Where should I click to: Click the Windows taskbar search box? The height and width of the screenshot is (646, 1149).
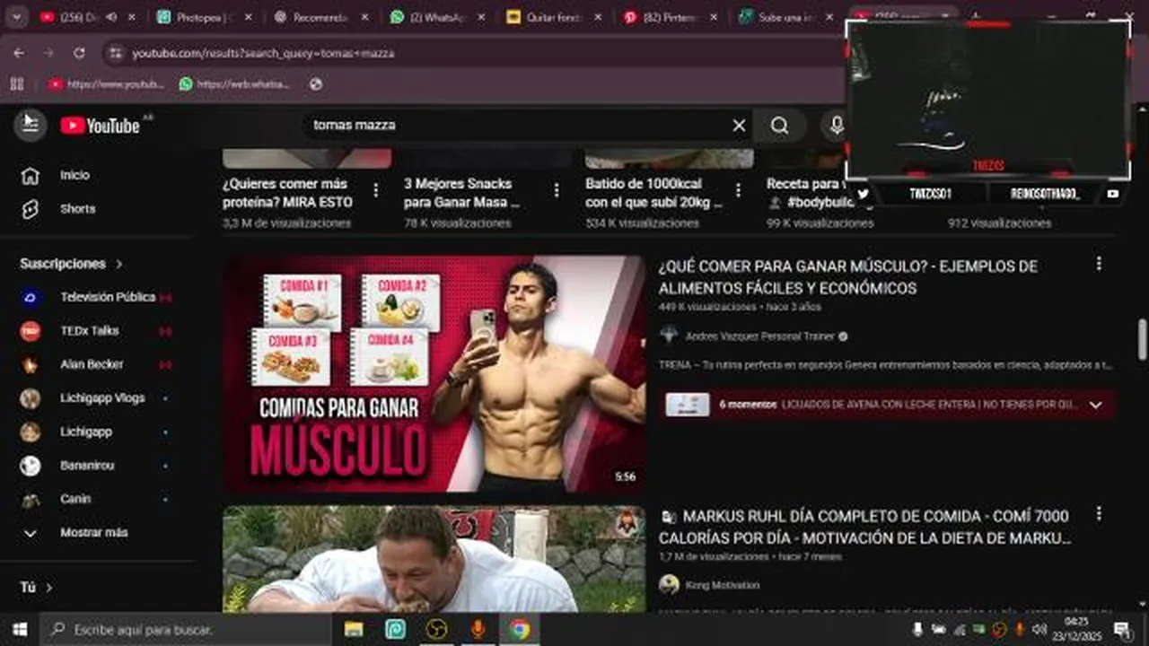pos(187,630)
